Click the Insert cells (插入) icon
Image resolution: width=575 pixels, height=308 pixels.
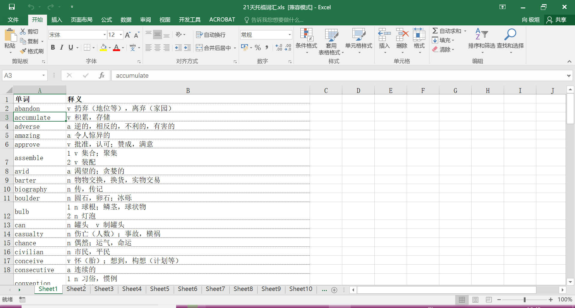coord(384,35)
